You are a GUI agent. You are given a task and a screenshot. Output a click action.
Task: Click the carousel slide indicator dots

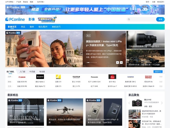[92, 63]
